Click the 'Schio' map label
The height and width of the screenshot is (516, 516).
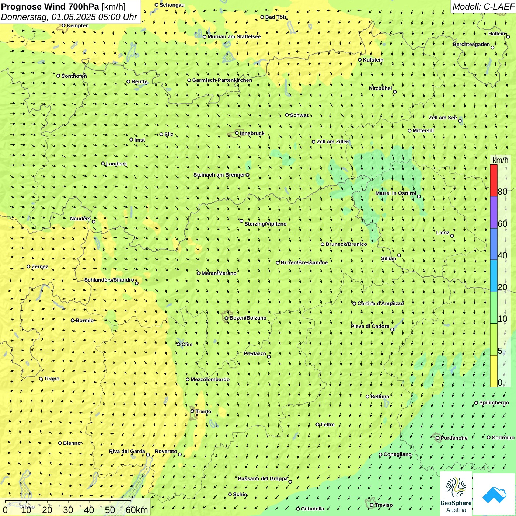pos(240,494)
